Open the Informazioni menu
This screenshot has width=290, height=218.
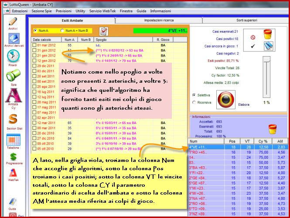pos(160,11)
